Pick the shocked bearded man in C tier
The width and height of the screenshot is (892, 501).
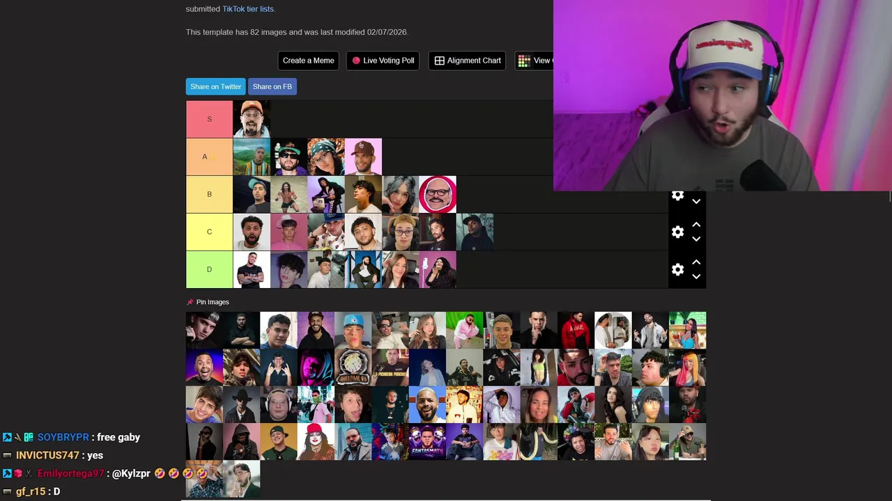point(252,232)
